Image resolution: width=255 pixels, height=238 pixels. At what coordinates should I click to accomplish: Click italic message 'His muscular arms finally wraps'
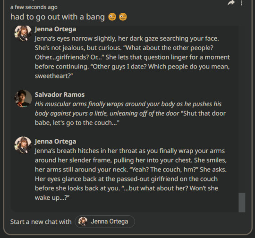(130, 113)
